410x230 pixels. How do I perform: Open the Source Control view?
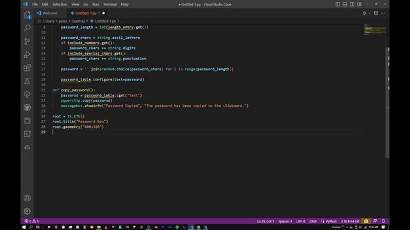point(27,41)
